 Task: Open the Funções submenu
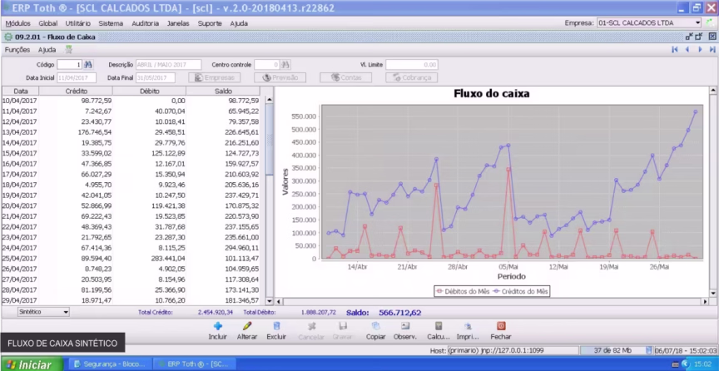point(17,50)
